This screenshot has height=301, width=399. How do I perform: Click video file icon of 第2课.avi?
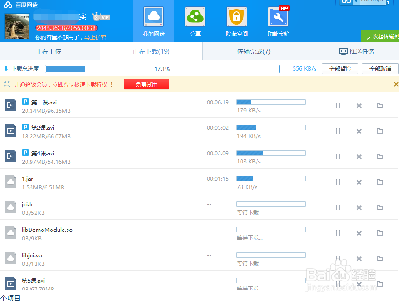click(x=10, y=130)
